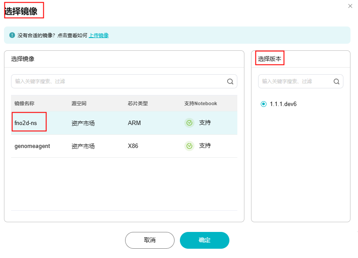Click the 源空间 column header
This screenshot has width=358, height=258.
point(79,103)
